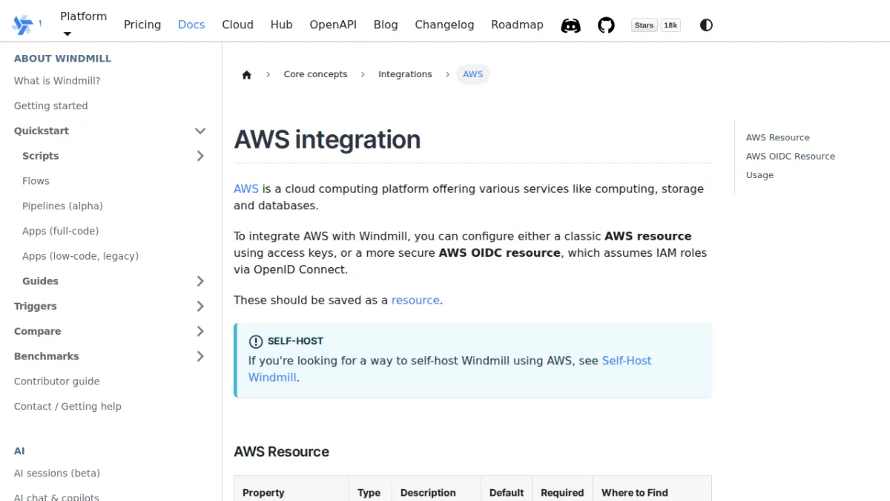Click the Windmill logo icon
Viewport: 890px width, 501px height.
click(x=22, y=24)
